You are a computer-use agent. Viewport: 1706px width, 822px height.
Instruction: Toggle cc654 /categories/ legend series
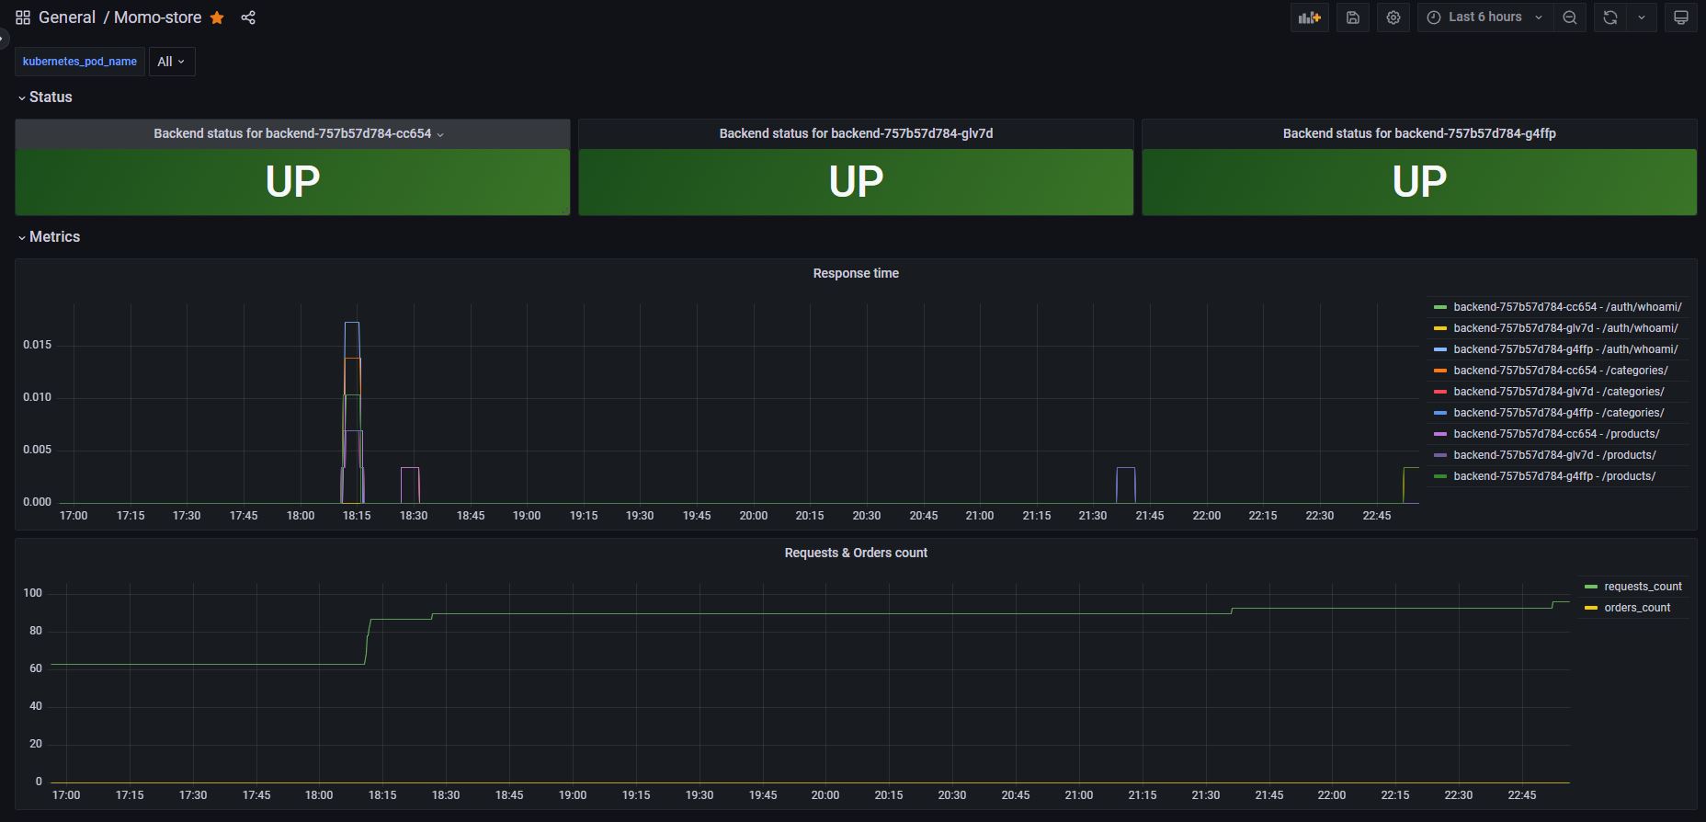(1561, 371)
